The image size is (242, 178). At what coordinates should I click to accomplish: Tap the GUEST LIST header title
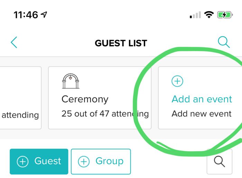(x=121, y=43)
